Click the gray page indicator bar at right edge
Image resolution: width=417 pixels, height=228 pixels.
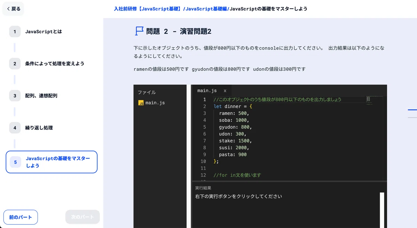coord(412,117)
